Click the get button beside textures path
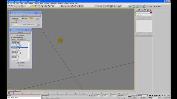 [38, 25]
